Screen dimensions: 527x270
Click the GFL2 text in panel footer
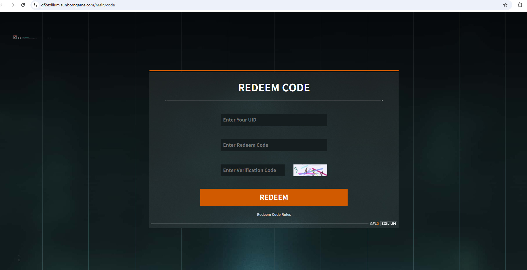pos(374,224)
